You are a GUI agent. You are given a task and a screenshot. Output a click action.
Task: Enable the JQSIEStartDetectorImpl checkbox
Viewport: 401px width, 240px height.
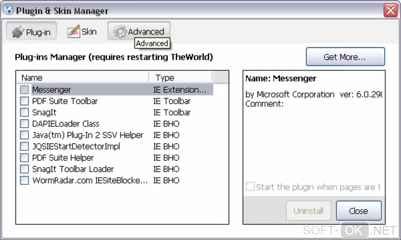(24, 146)
